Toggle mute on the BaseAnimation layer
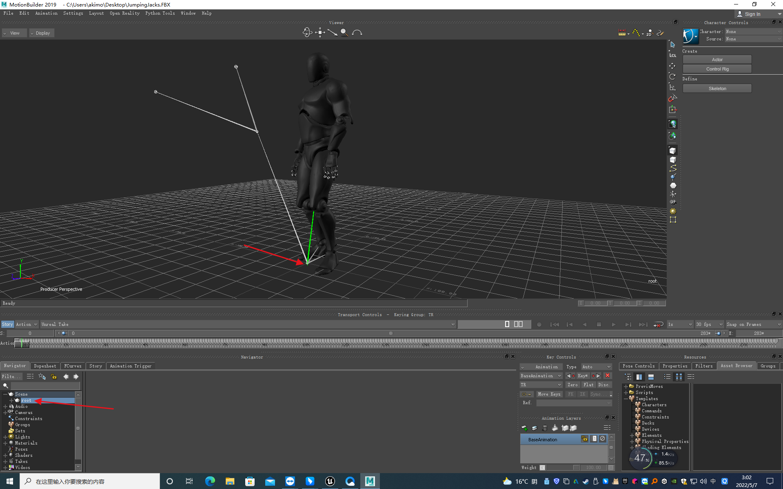The height and width of the screenshot is (489, 783). point(603,439)
